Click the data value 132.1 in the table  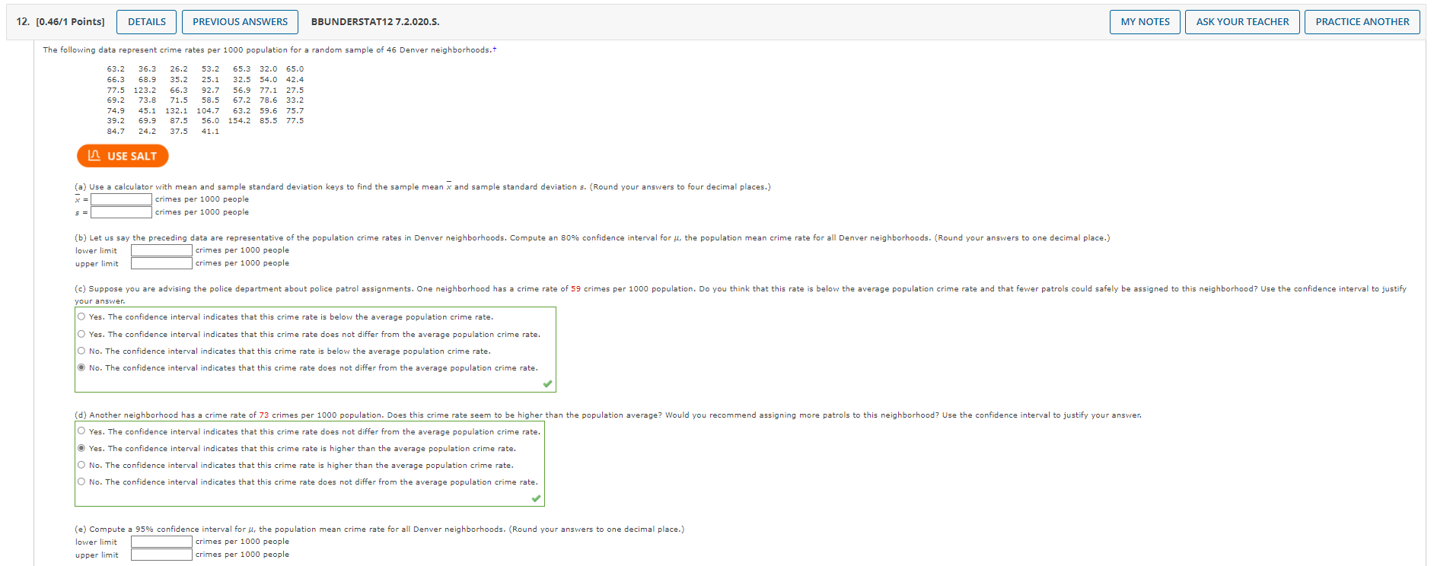[x=176, y=111]
